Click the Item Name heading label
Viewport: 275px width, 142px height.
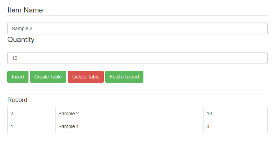click(25, 10)
